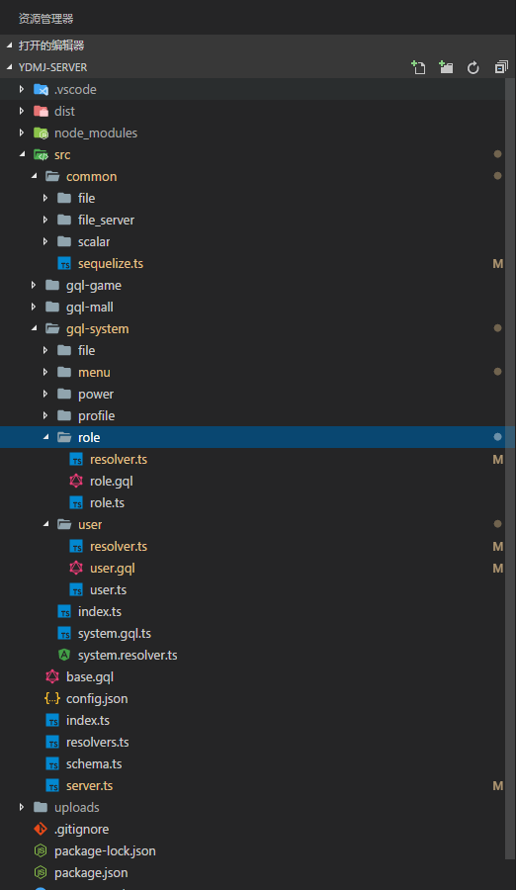
Task: Click the M badge on user.gql row
Action: coord(498,569)
